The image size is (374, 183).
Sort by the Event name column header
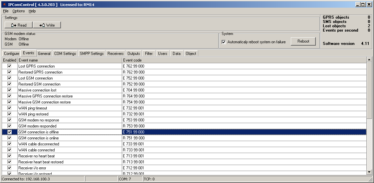tap(70, 60)
